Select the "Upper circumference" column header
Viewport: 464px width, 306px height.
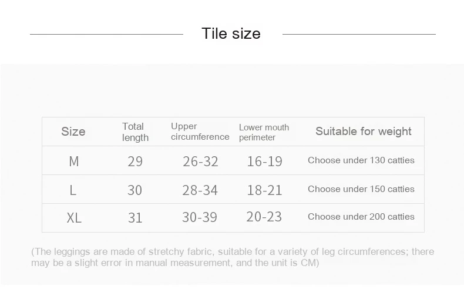(200, 132)
